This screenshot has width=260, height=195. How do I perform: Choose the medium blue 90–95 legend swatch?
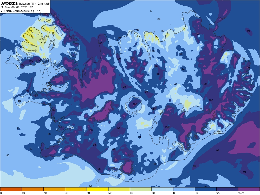tap(206, 189)
